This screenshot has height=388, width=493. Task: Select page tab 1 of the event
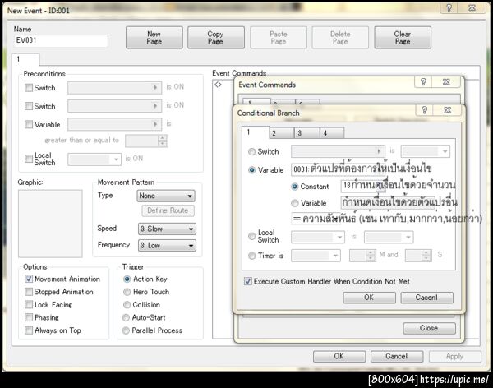[25, 59]
